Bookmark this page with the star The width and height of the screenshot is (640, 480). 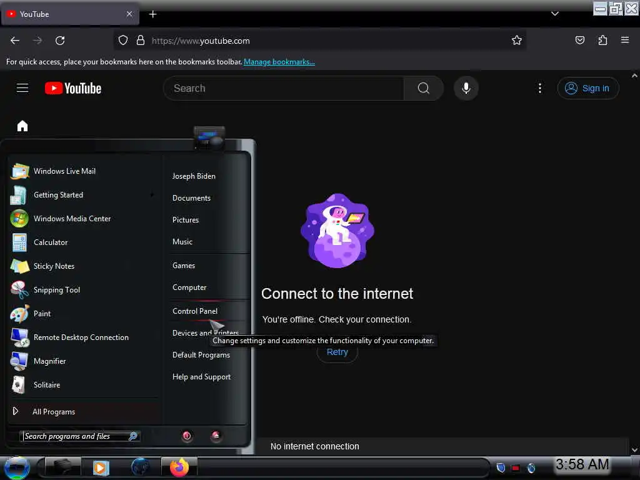click(x=517, y=41)
